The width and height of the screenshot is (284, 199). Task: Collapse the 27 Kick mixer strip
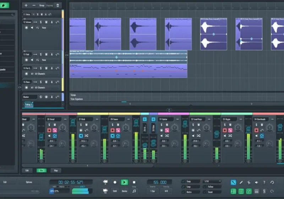click(x=97, y=119)
